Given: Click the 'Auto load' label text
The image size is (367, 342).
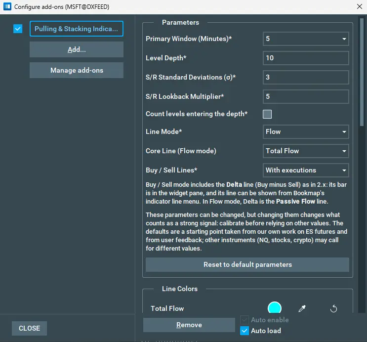Looking at the screenshot, I should tap(266, 331).
